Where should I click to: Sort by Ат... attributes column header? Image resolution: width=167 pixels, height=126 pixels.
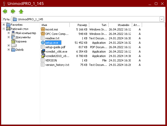(137, 25)
